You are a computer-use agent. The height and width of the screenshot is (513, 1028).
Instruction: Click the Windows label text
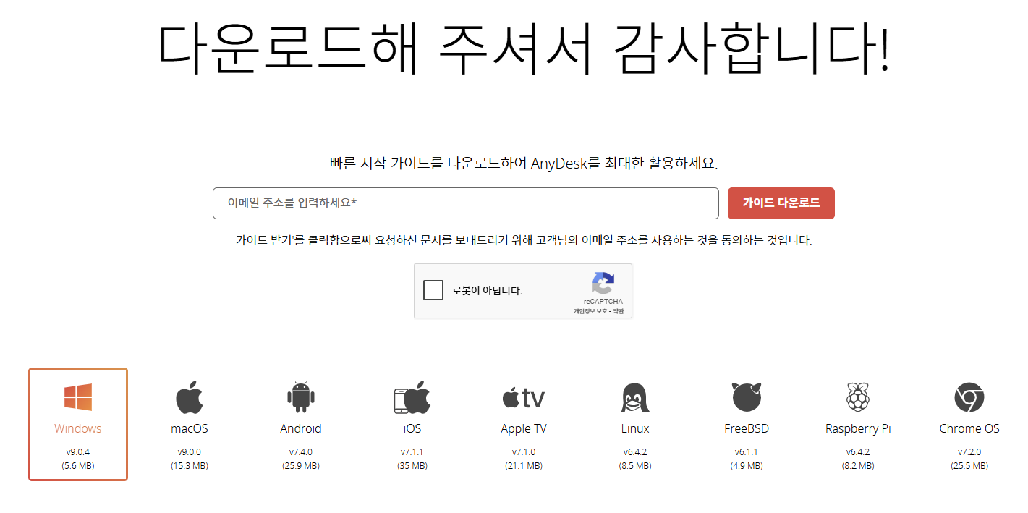pos(78,428)
